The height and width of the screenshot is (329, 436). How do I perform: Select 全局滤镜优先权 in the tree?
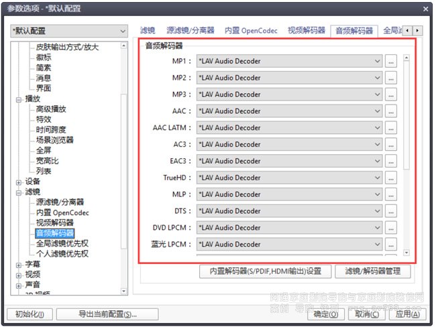[x=62, y=243]
